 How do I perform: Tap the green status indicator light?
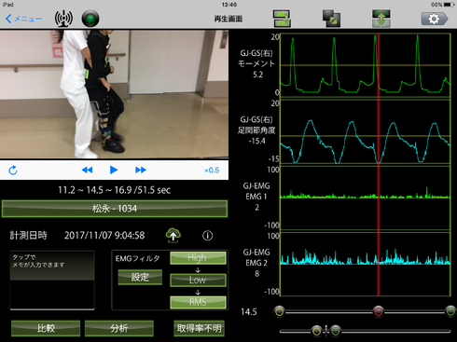(90, 19)
